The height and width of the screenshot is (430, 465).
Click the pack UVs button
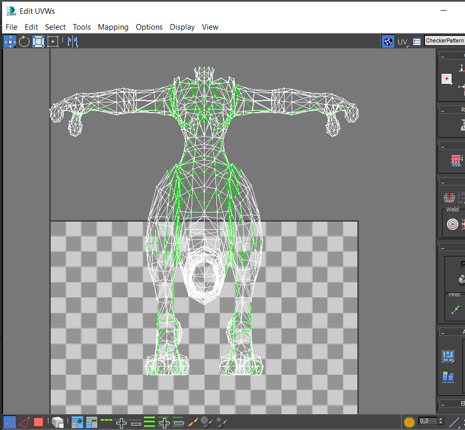[448, 356]
